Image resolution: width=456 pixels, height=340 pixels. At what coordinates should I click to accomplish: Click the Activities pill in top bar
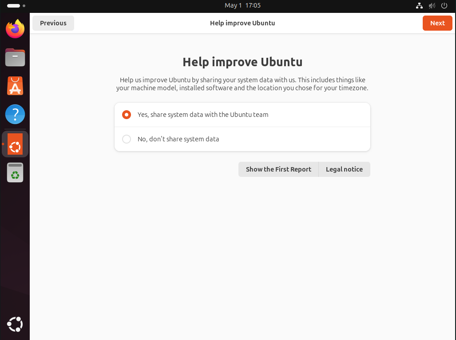click(x=13, y=6)
